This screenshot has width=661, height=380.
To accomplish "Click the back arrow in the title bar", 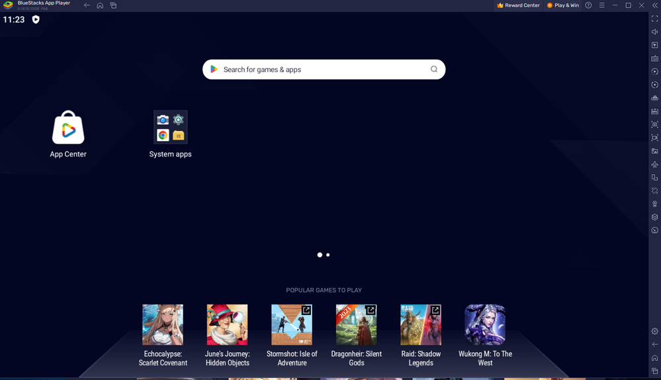I will [87, 5].
